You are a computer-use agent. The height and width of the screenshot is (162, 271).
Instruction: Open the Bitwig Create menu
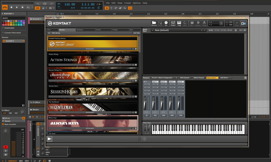(x=128, y=3)
